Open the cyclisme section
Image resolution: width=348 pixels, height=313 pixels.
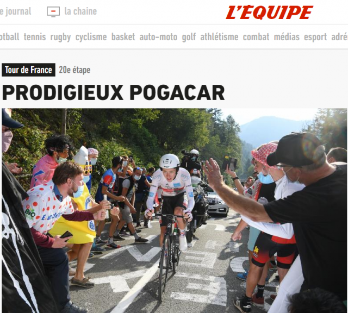pos(91,37)
